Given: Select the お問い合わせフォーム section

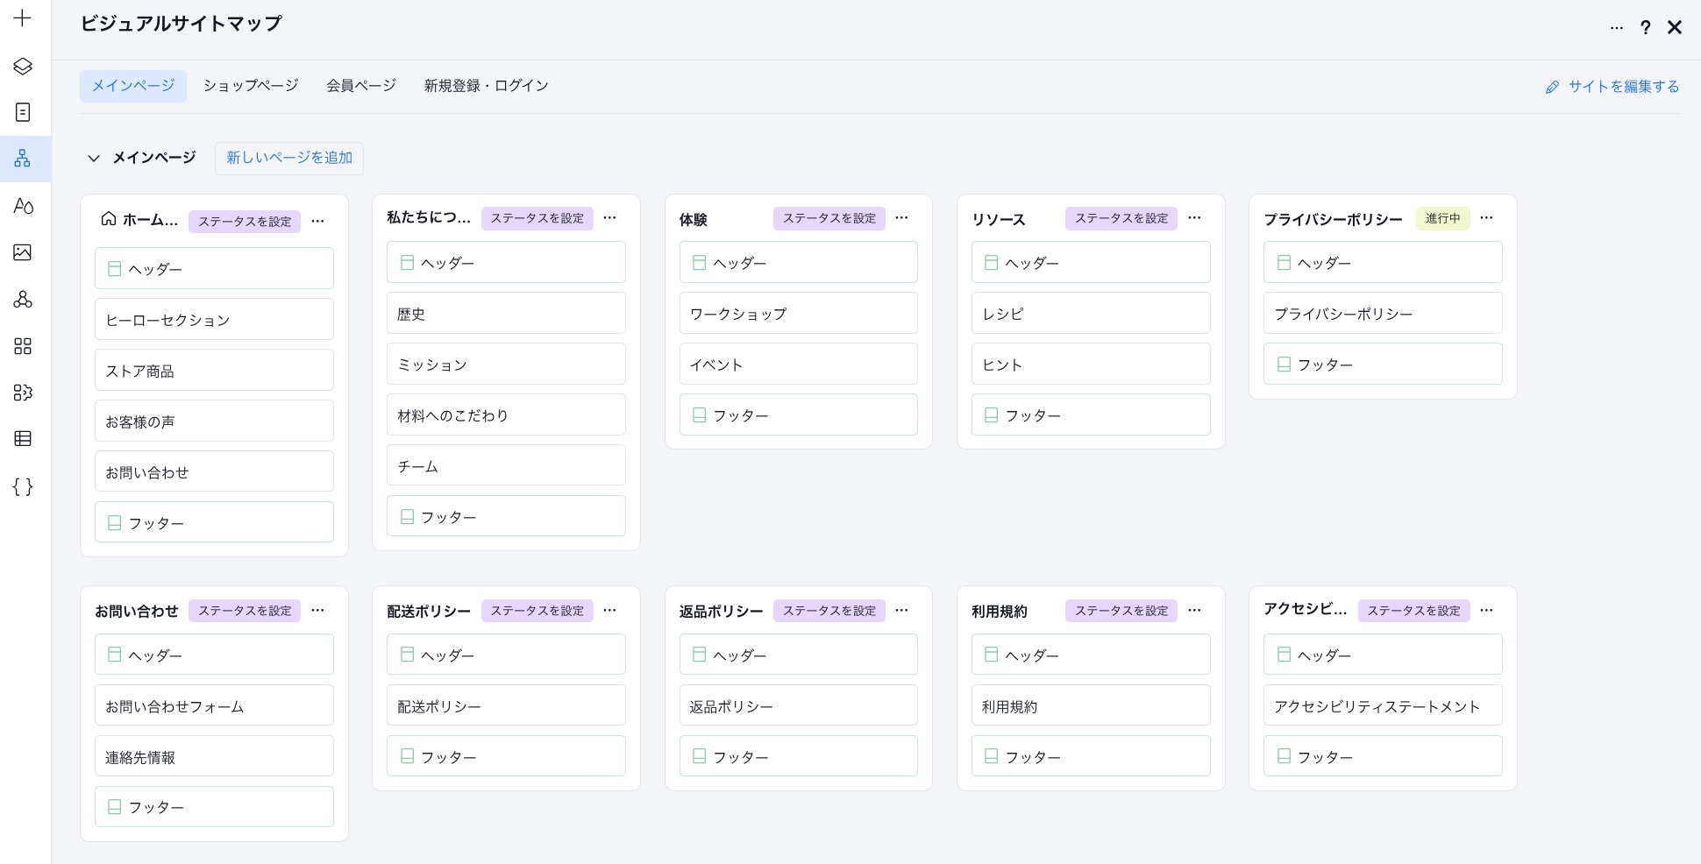Looking at the screenshot, I should pyautogui.click(x=214, y=705).
